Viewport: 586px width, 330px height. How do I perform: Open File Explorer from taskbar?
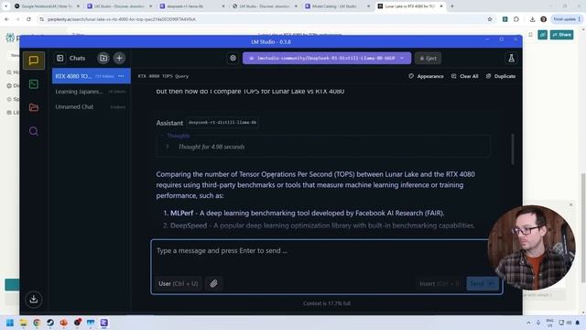point(23,323)
